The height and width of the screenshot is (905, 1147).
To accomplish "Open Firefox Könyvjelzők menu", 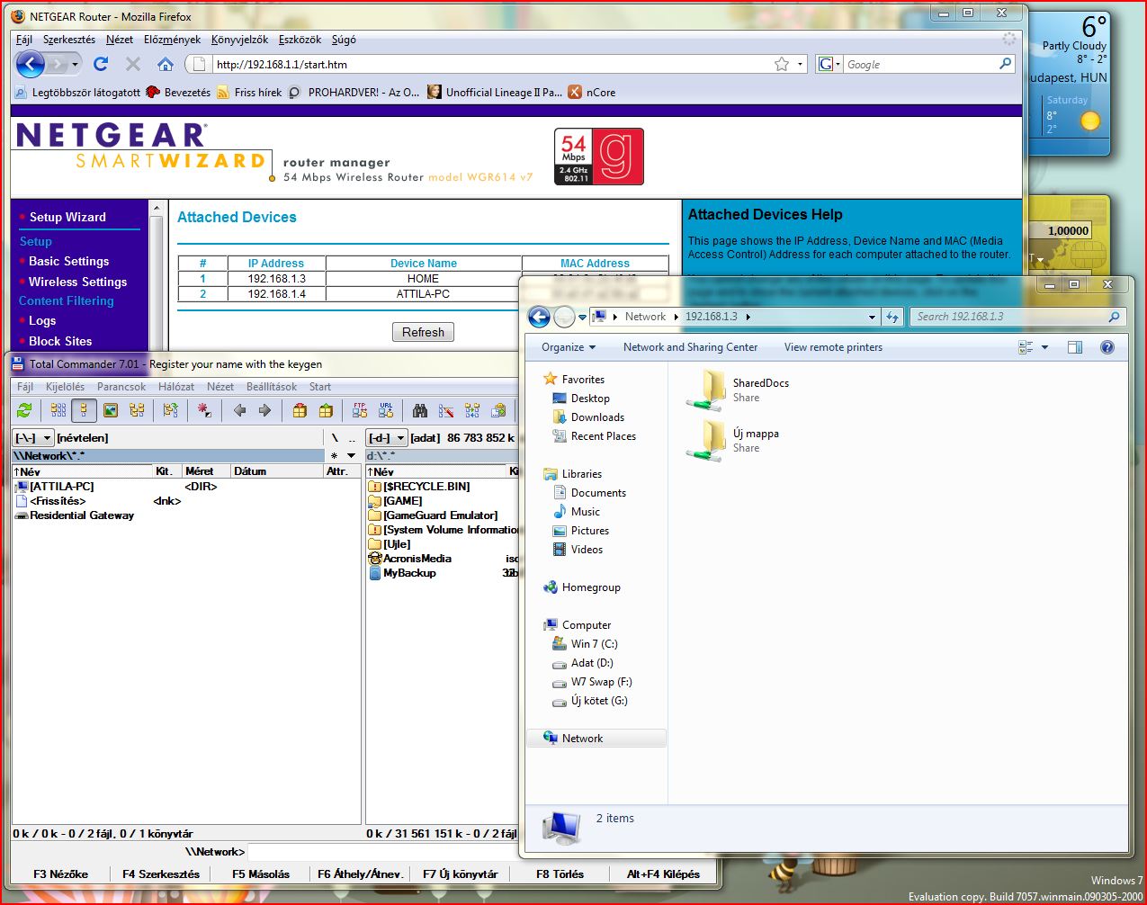I will 239,40.
